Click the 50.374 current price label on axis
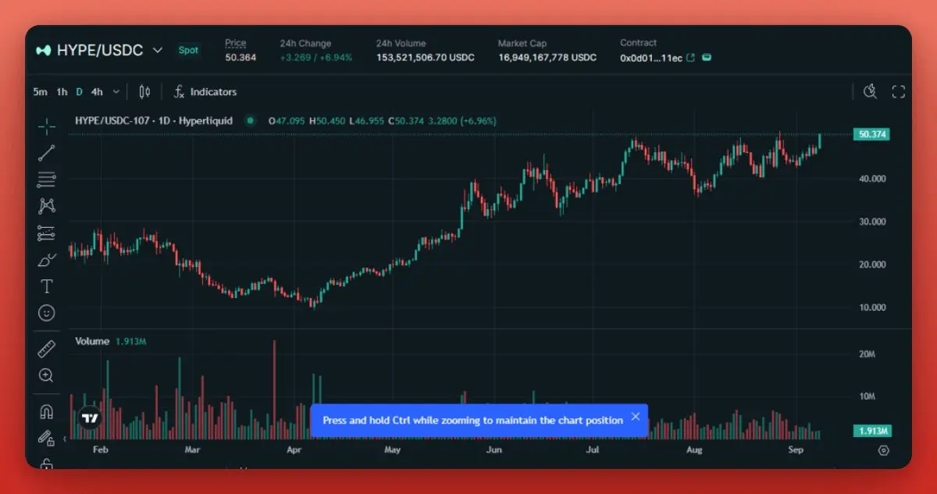 871,134
